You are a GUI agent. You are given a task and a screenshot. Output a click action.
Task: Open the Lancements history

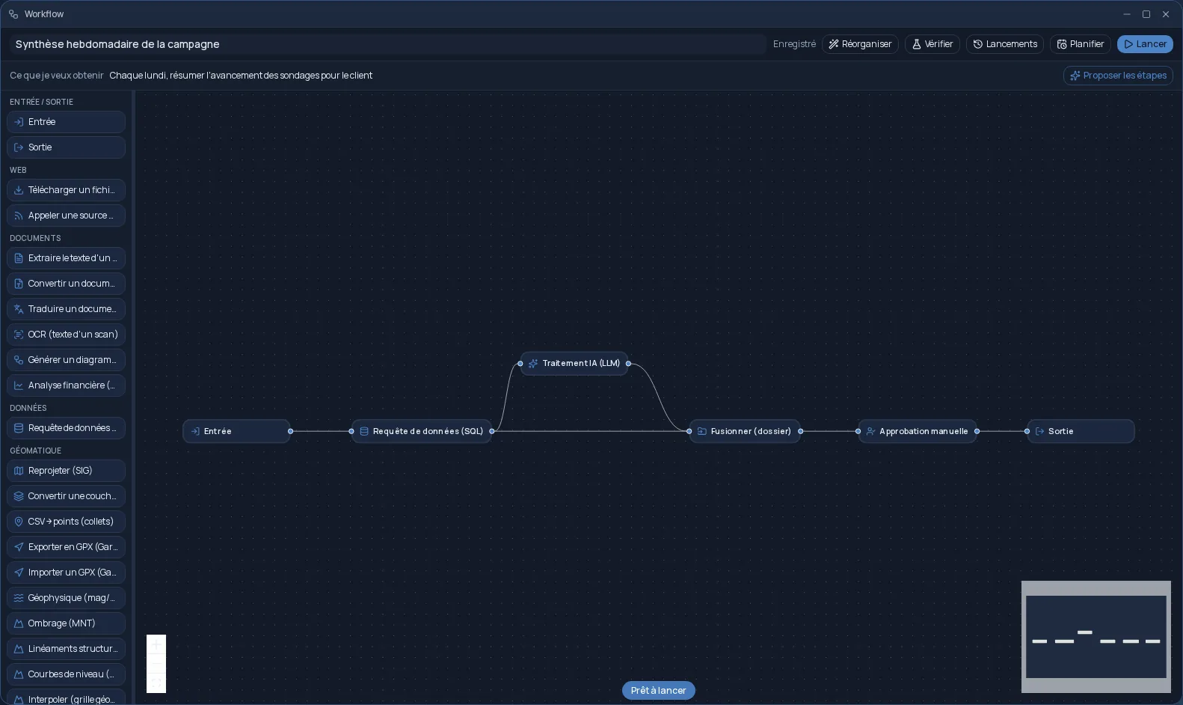tap(1004, 44)
